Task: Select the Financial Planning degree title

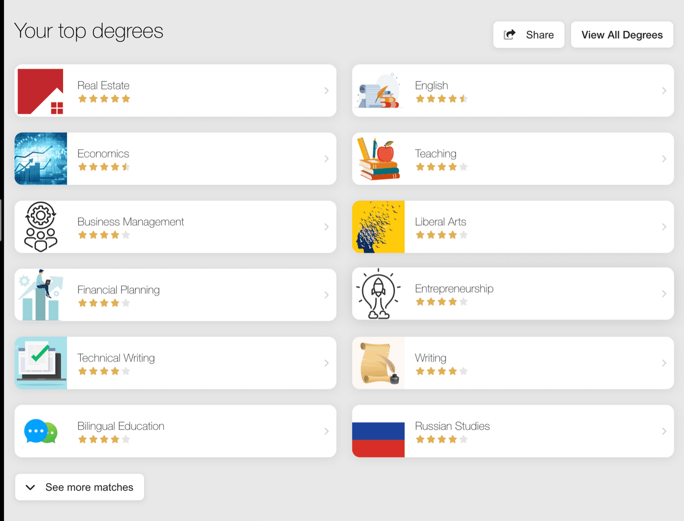Action: pyautogui.click(x=118, y=290)
